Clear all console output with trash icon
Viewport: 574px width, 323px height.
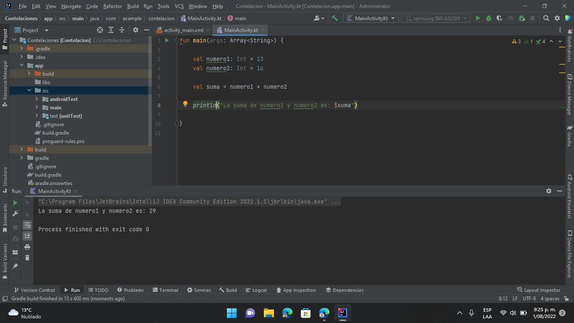(x=27, y=257)
